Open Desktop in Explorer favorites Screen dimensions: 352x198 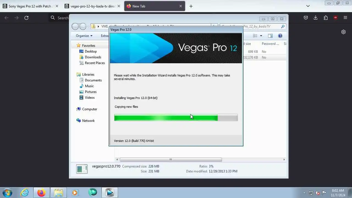click(91, 51)
